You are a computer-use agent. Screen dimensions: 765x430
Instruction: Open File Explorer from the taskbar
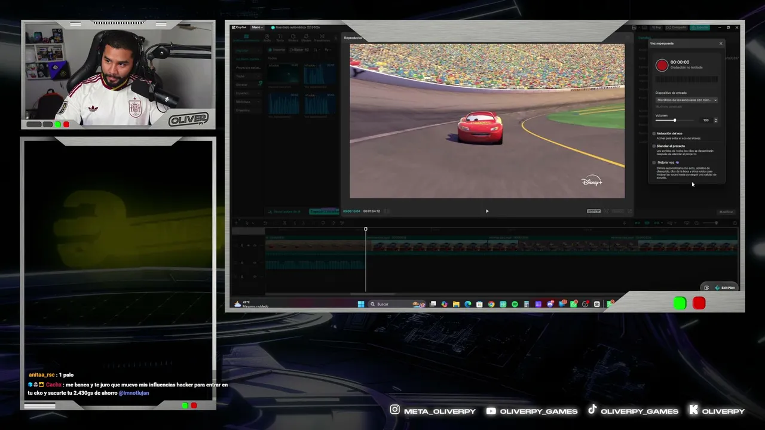pyautogui.click(x=456, y=304)
